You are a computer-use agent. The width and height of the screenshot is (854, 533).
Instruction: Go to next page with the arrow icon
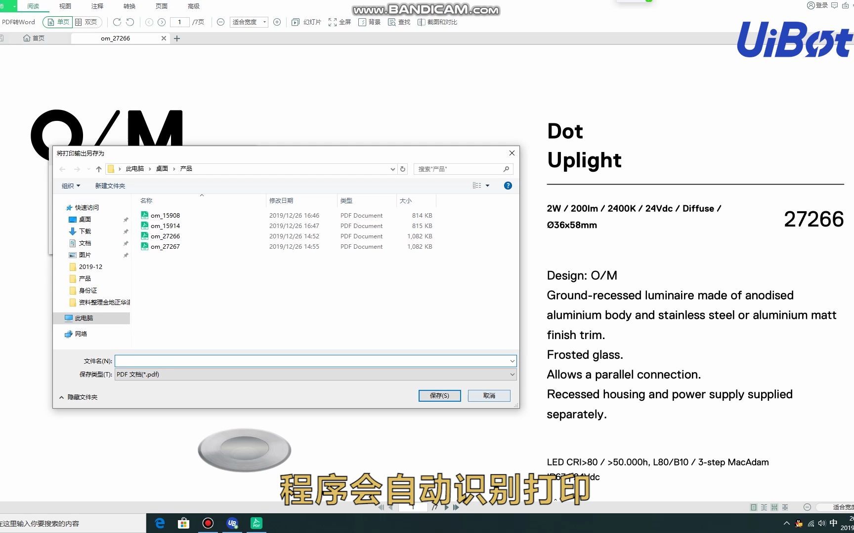162,22
